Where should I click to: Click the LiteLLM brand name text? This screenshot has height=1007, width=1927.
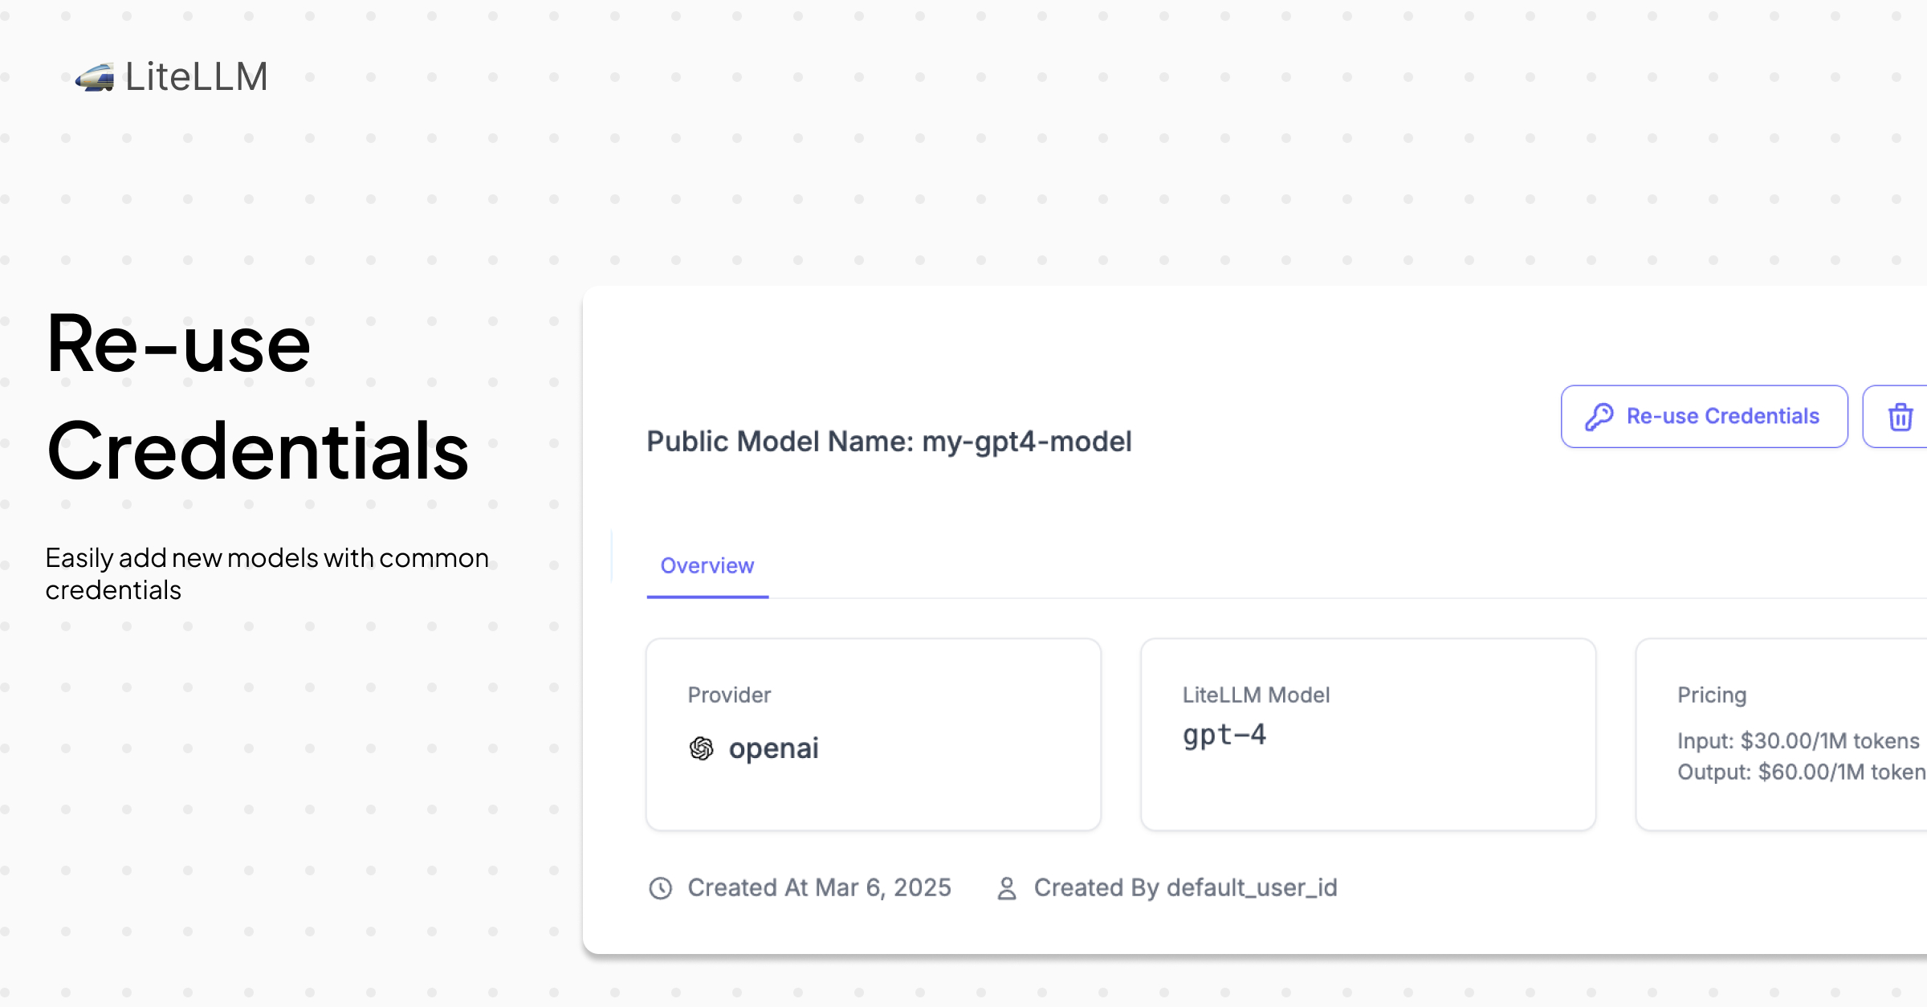pyautogui.click(x=197, y=77)
